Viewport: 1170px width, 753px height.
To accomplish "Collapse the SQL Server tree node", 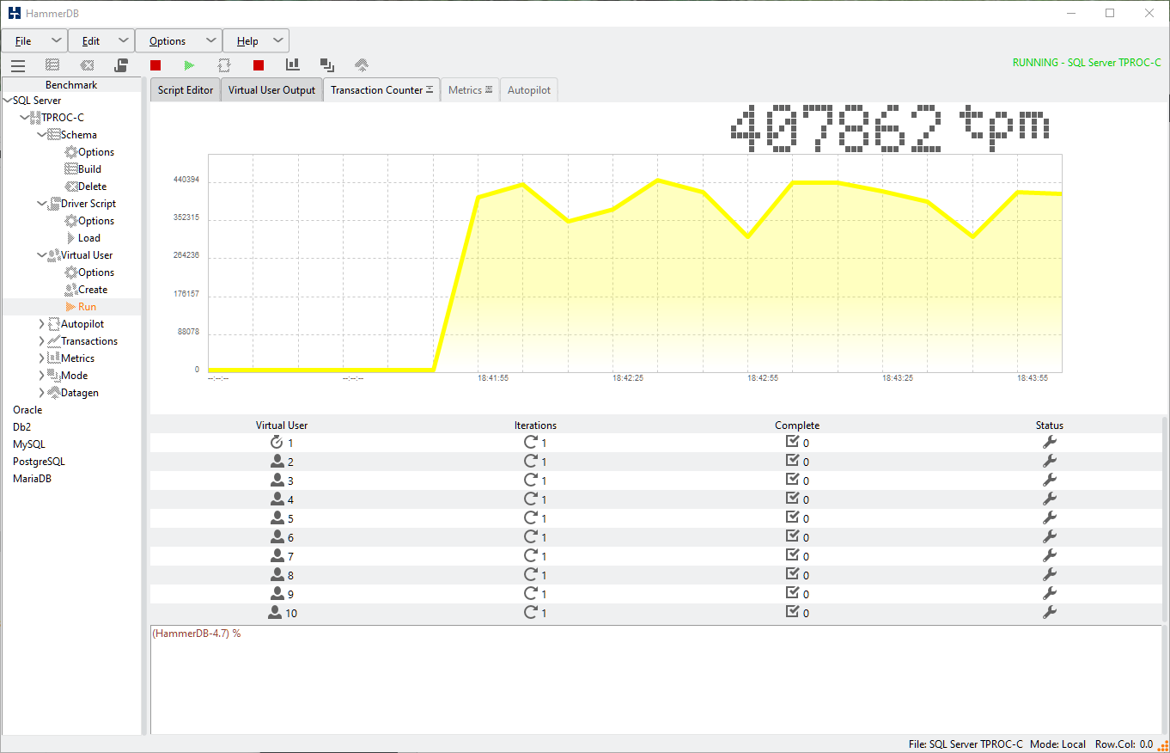I will tap(8, 101).
